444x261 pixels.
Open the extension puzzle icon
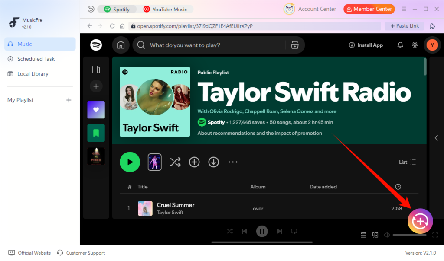tap(432, 26)
